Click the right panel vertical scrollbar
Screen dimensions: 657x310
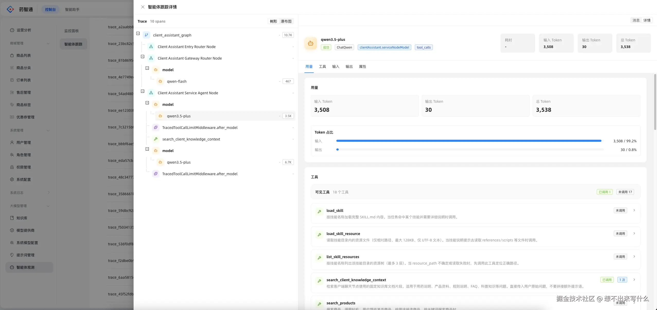click(x=655, y=102)
